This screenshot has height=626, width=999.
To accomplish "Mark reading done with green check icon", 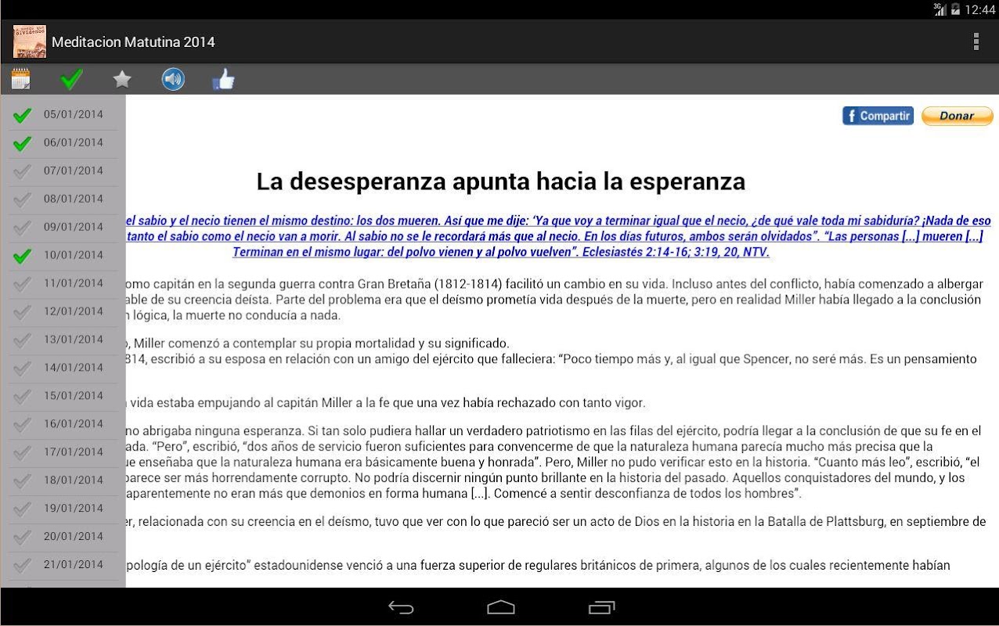I will (x=71, y=79).
